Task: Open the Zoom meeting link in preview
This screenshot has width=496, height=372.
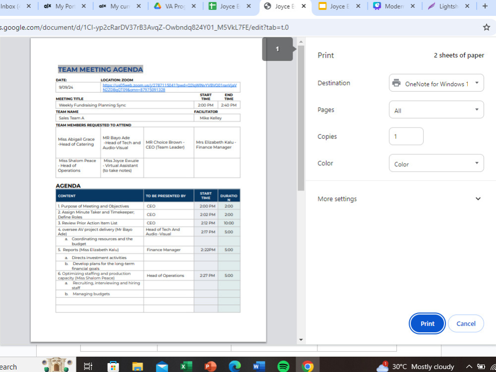Action: 170,87
